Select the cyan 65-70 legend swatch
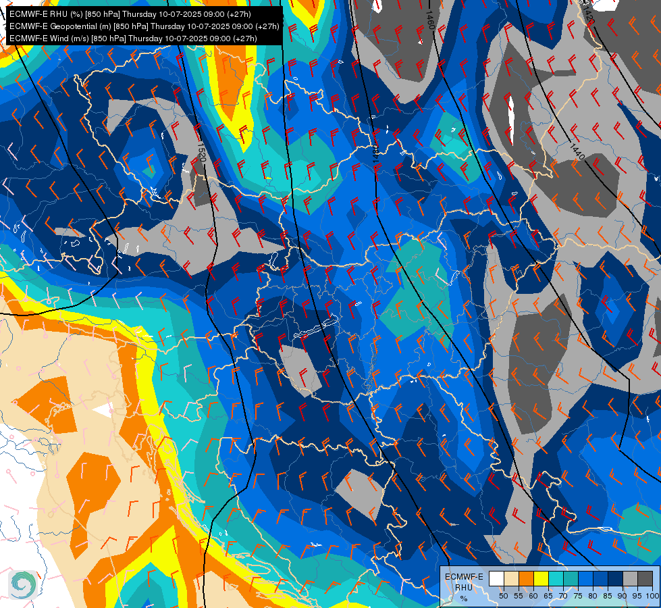The image size is (661, 608). 556,578
